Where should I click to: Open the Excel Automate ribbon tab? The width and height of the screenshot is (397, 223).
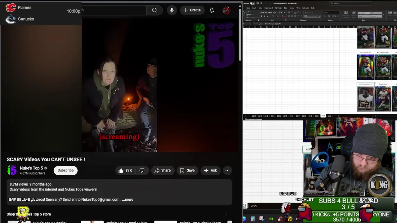(306, 8)
